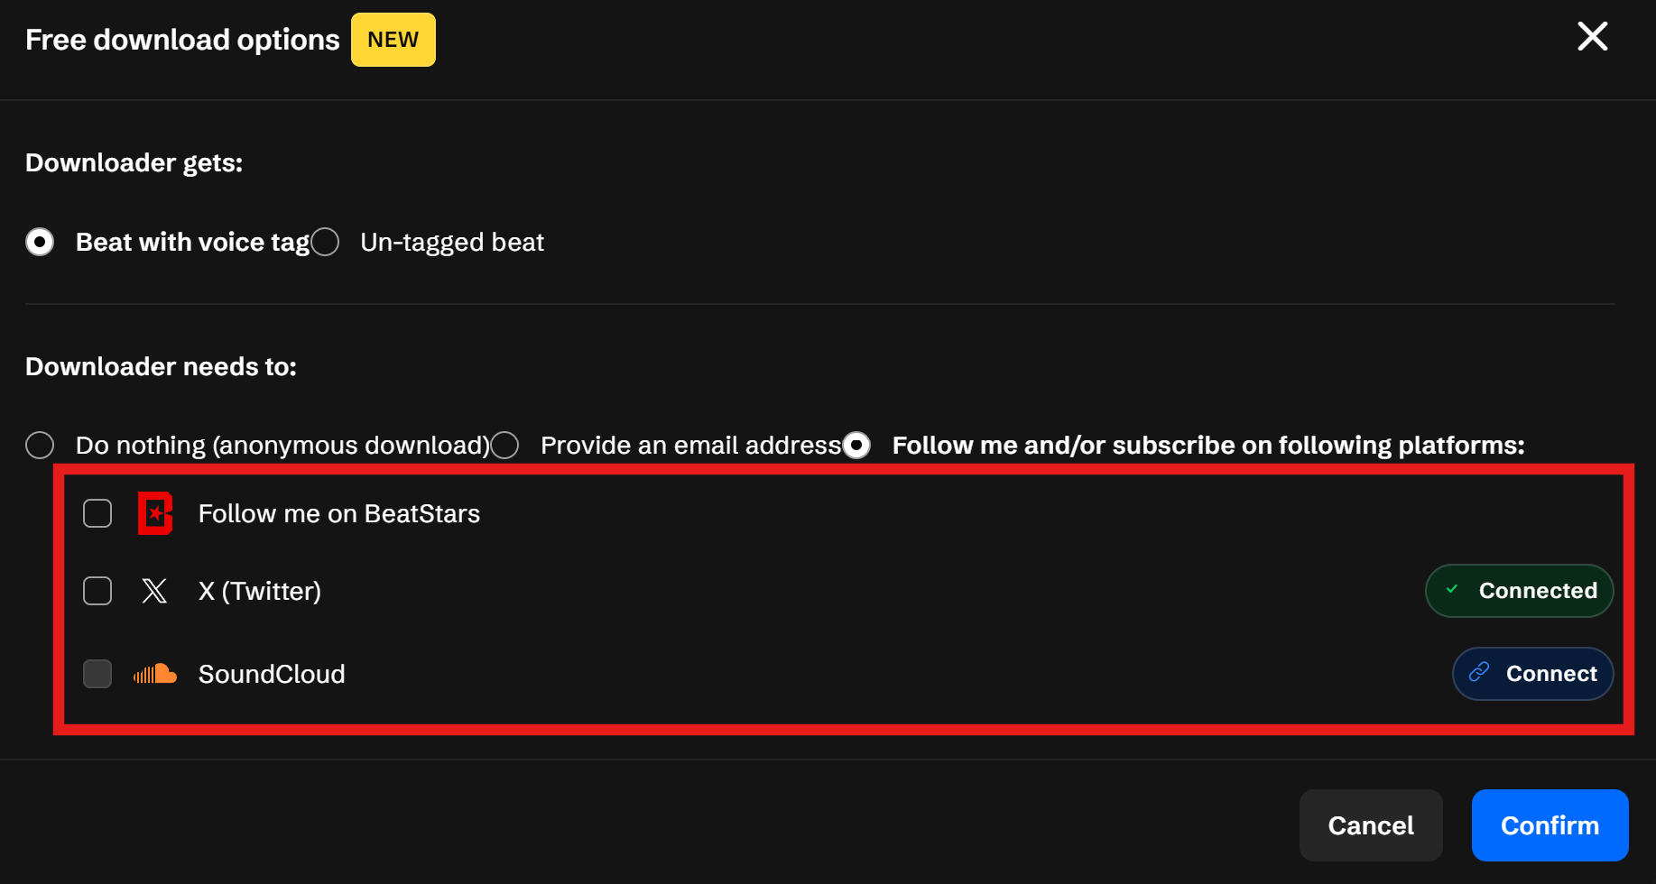Viewport: 1656px width, 884px height.
Task: Click the Cancel button
Action: point(1370,825)
